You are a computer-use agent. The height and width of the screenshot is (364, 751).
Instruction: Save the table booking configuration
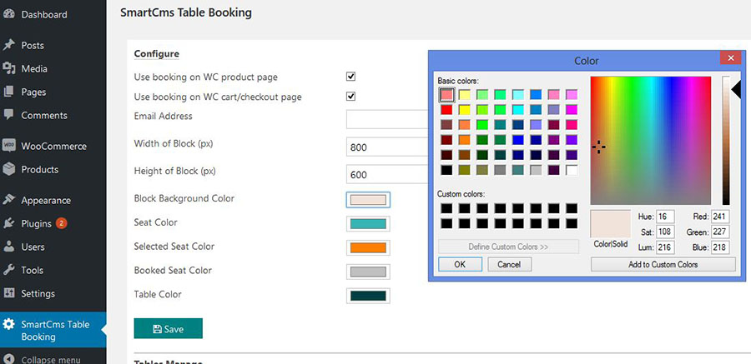(168, 329)
